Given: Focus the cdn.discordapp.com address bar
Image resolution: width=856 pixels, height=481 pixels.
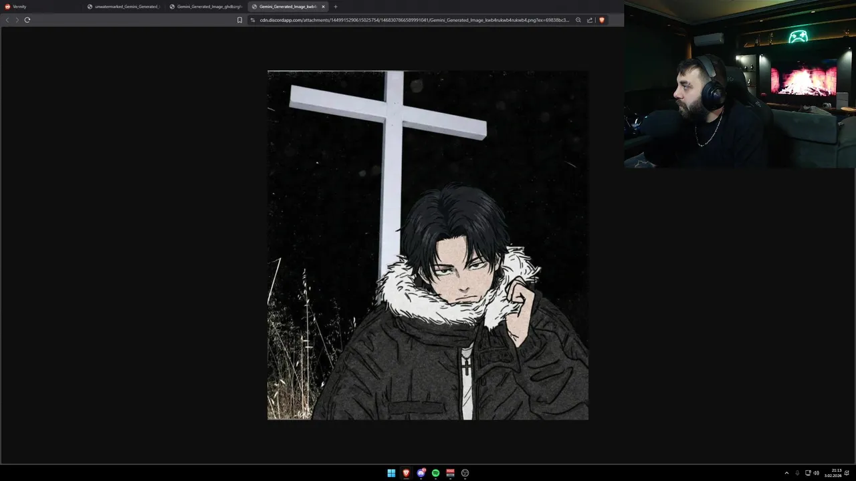Looking at the screenshot, I should [415, 20].
